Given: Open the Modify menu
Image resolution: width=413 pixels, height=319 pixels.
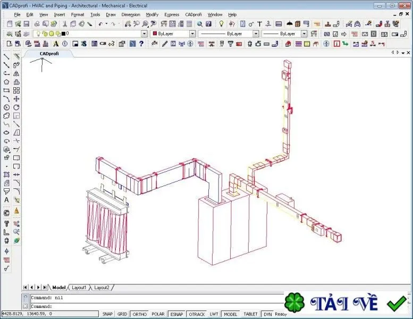Looking at the screenshot, I should [x=152, y=14].
